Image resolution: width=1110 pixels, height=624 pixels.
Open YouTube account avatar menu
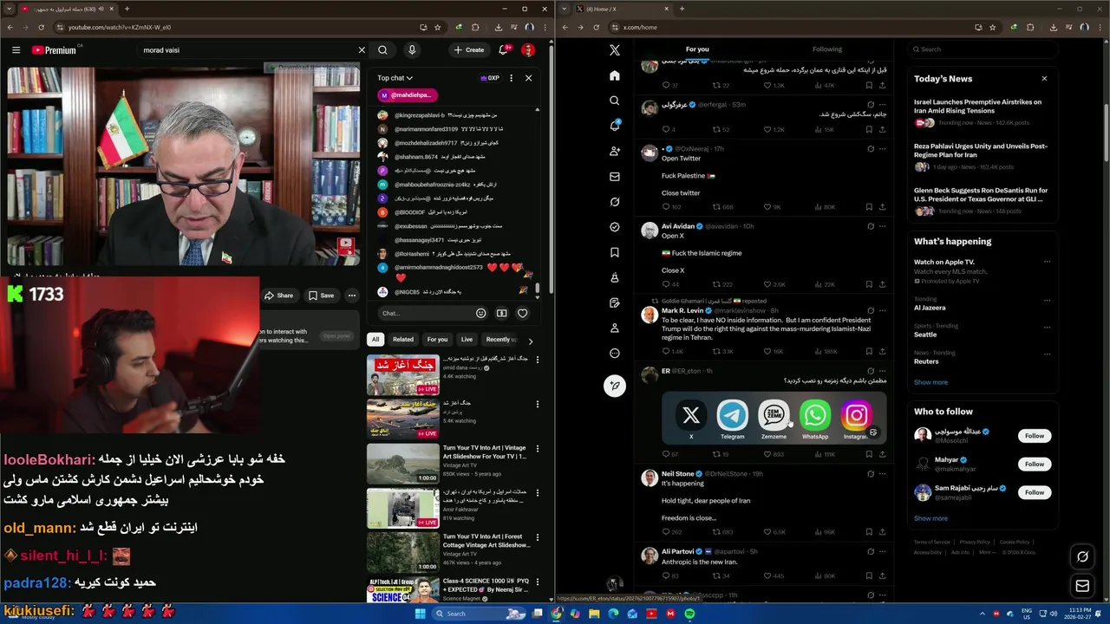[527, 50]
